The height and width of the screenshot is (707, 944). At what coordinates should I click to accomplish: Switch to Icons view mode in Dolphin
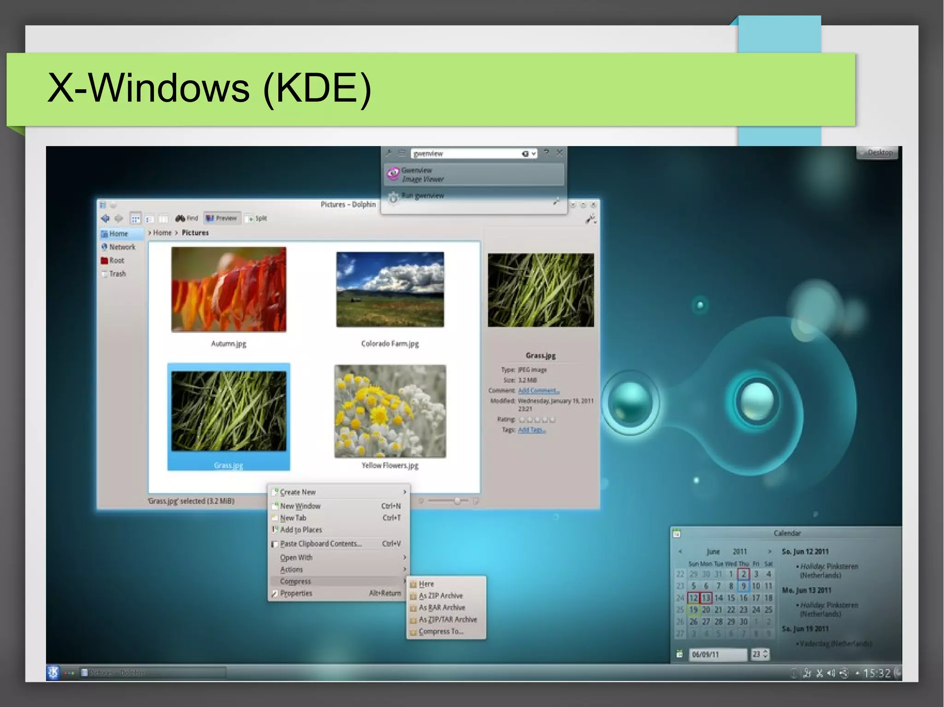[x=136, y=218]
